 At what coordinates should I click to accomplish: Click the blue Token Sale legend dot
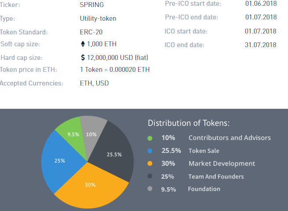tap(150, 151)
